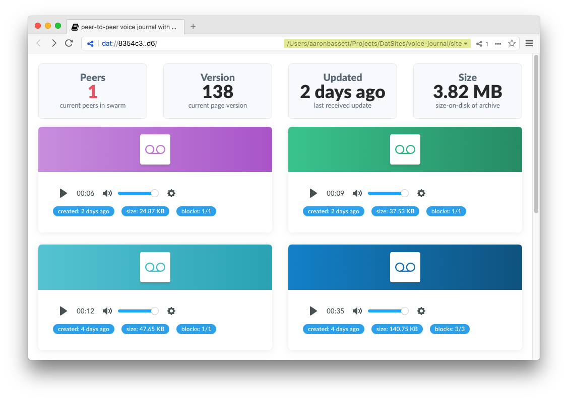
Task: Open settings gear for 00:06 recording
Action: pos(171,193)
